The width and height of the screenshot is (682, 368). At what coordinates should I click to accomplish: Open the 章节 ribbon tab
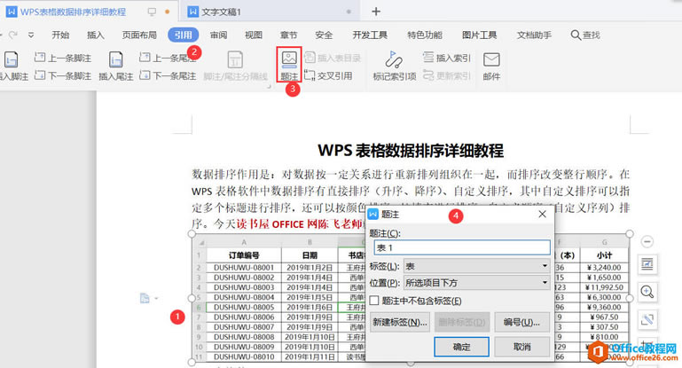288,35
